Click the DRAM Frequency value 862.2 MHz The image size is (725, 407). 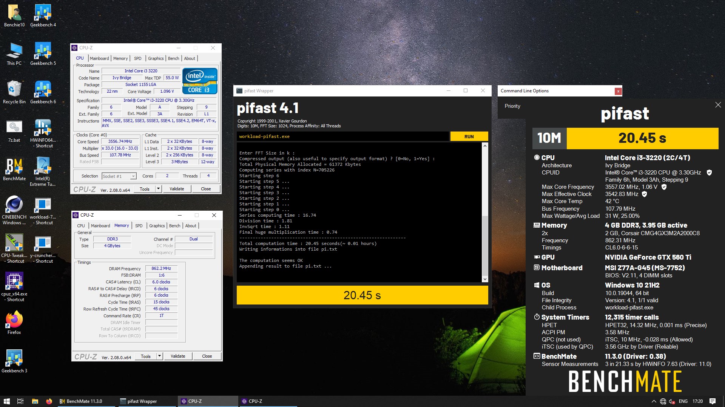[x=161, y=269]
